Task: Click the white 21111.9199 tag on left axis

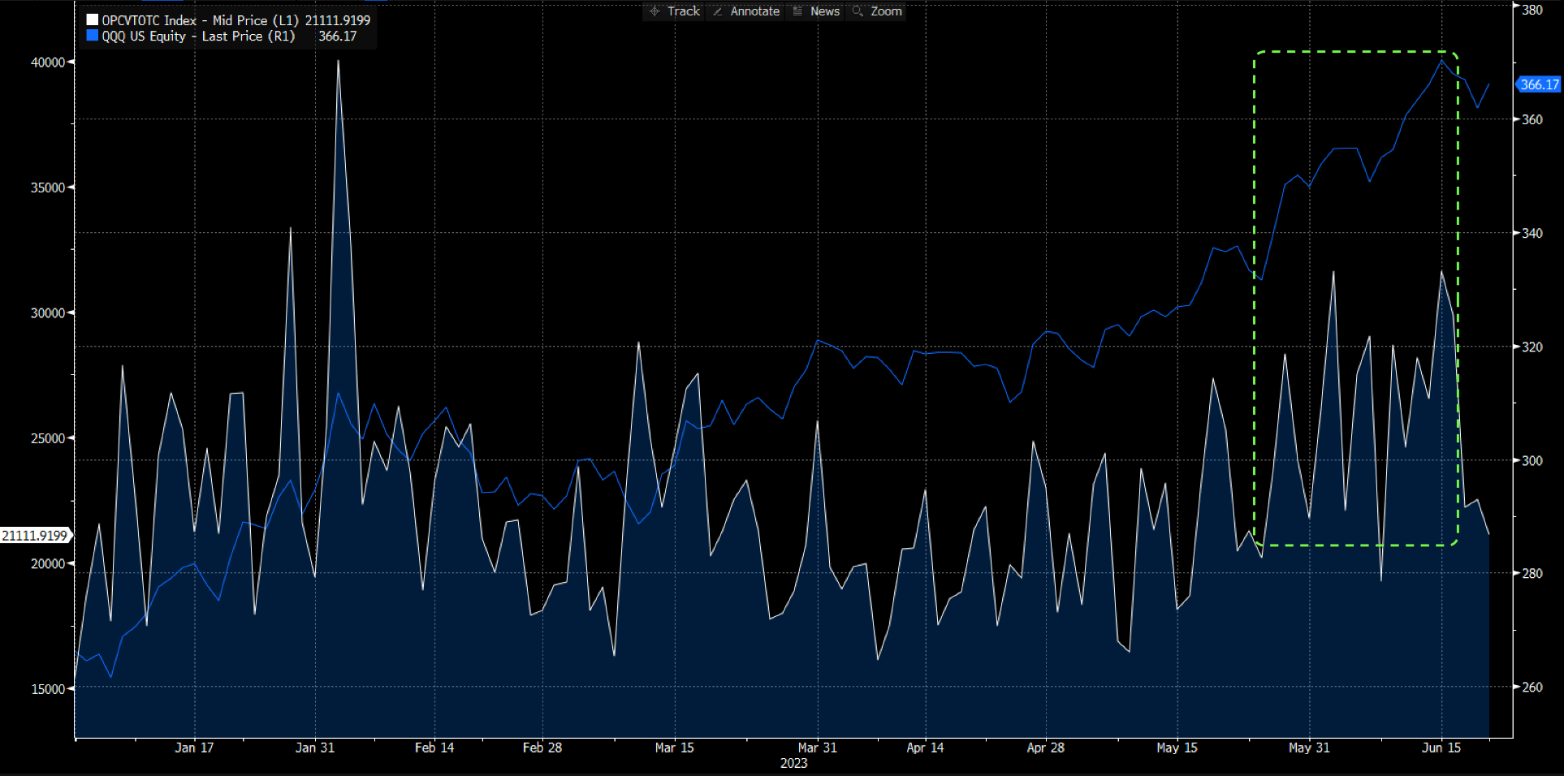Action: coord(35,536)
